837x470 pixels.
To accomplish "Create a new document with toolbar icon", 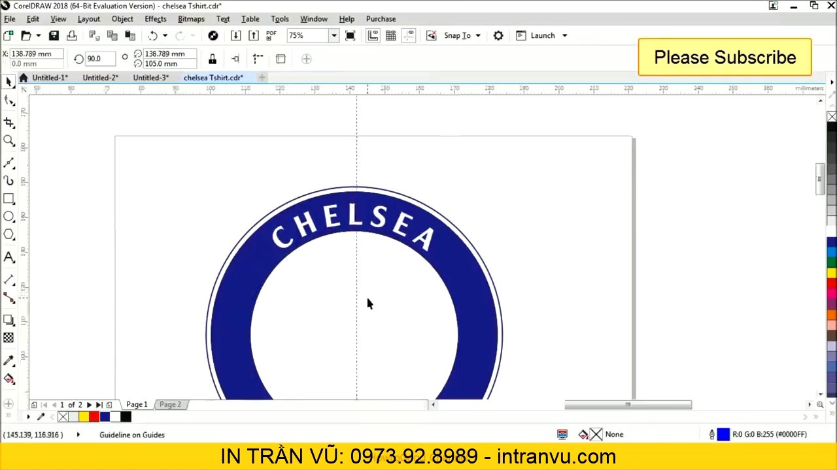I will point(8,35).
